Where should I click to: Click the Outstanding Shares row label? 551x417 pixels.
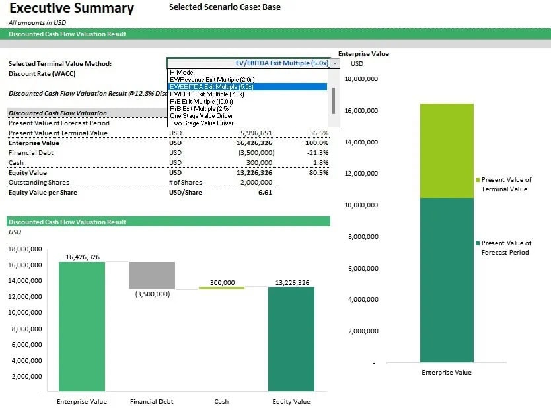point(39,183)
